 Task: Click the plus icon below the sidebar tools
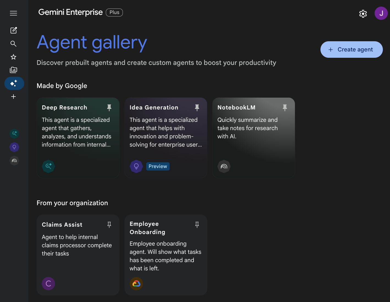tap(13, 97)
